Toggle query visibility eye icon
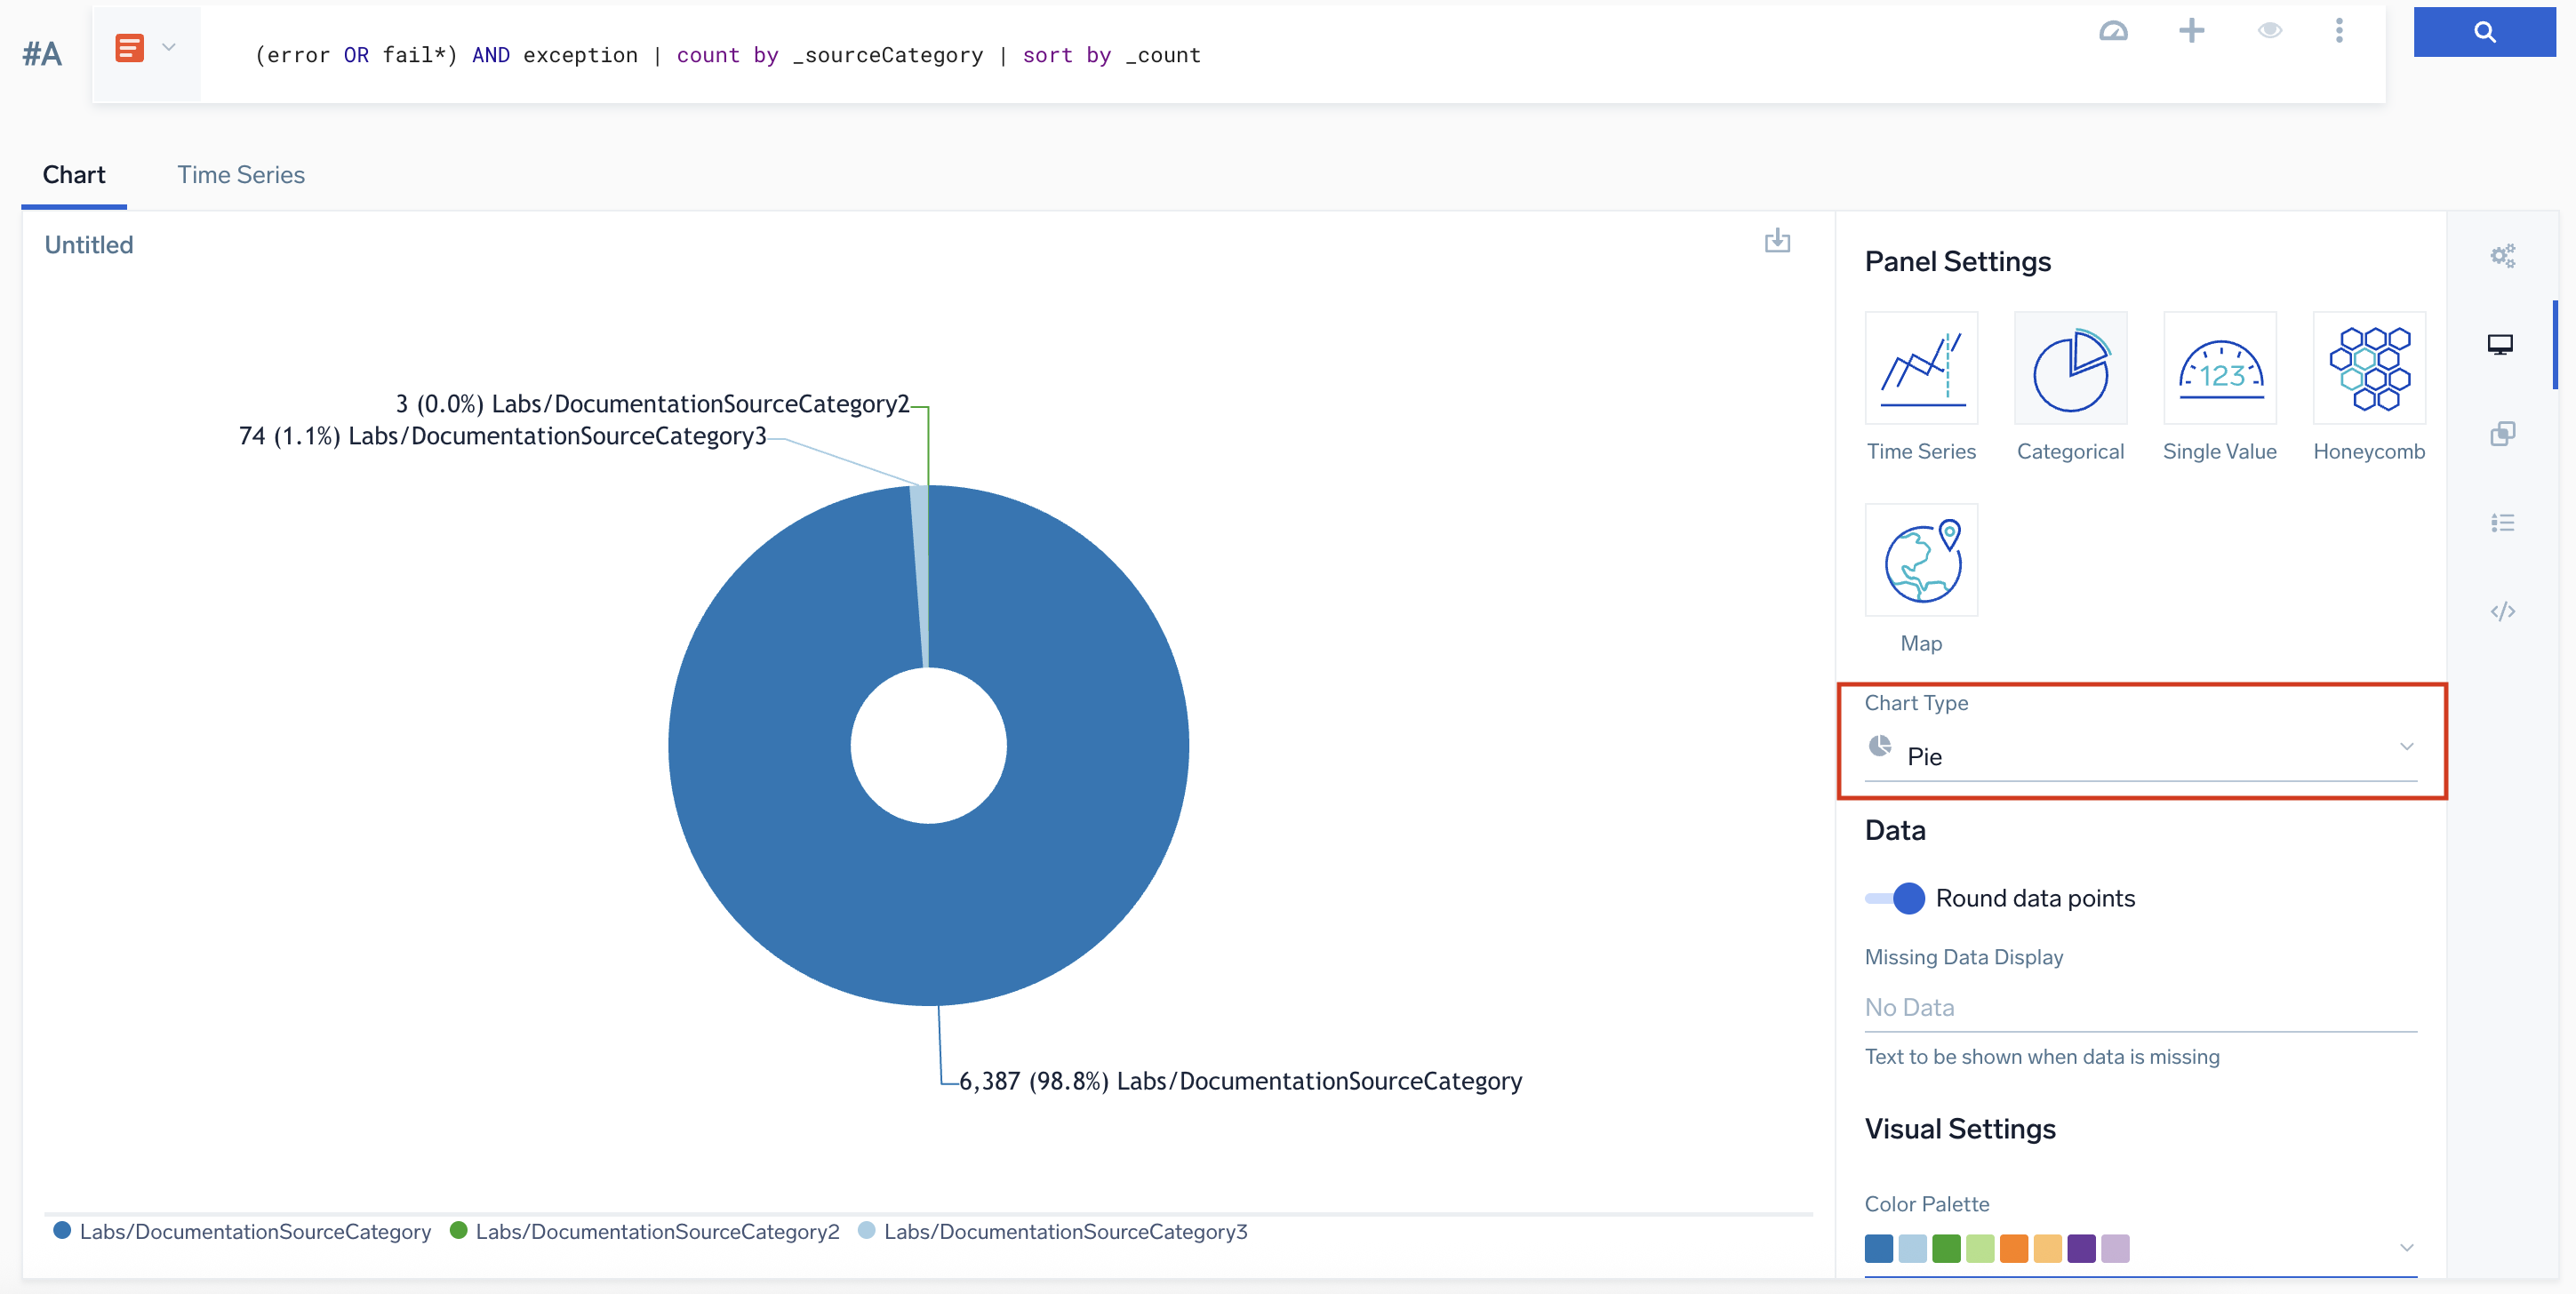This screenshot has width=2576, height=1294. [x=2269, y=31]
